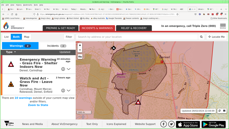The width and height of the screenshot is (229, 129).
Task: Open the File menu
Action: click(x=3, y=5)
